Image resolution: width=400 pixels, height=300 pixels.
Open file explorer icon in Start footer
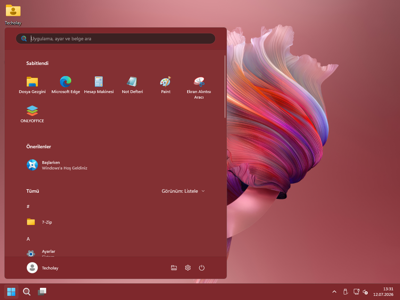pyautogui.click(x=174, y=268)
